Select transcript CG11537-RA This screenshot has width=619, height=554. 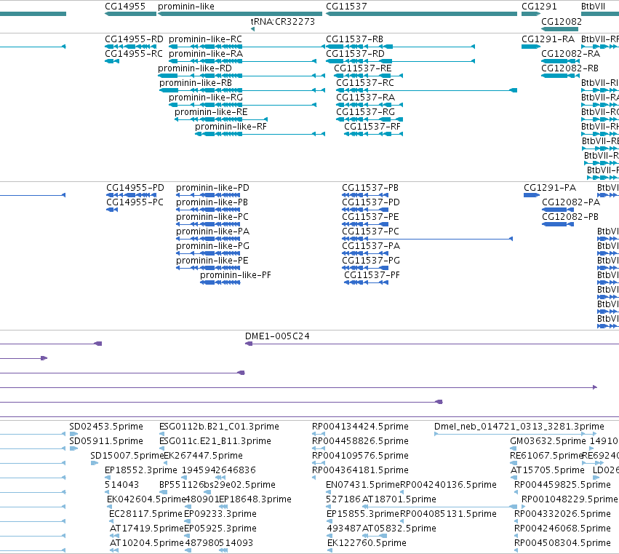[x=370, y=105]
